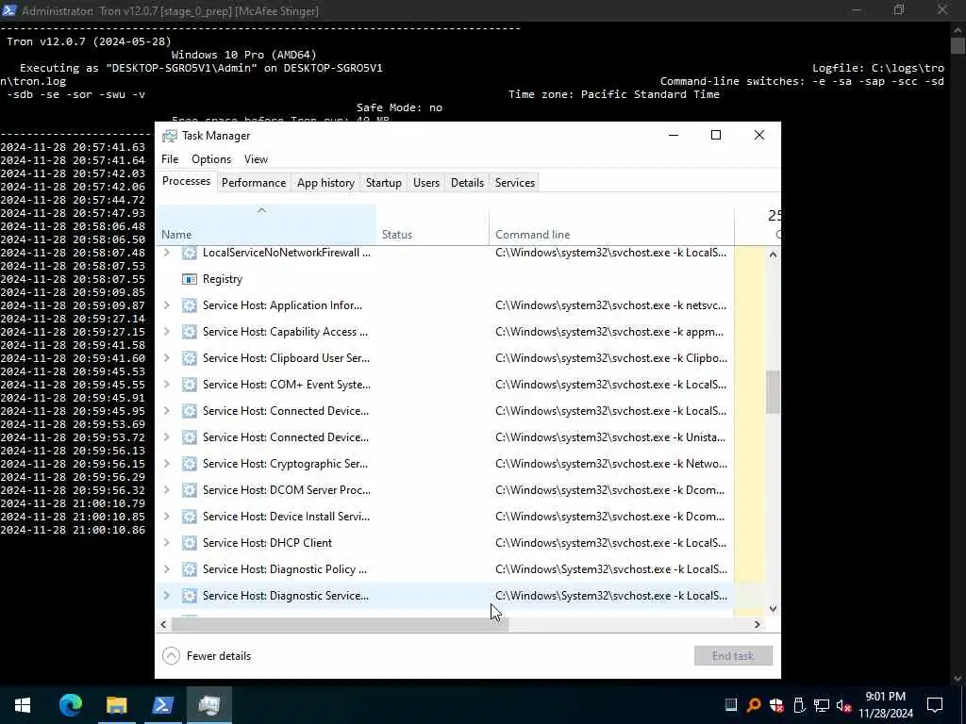Click the PowerShell icon in Tron window title

pyautogui.click(x=9, y=10)
